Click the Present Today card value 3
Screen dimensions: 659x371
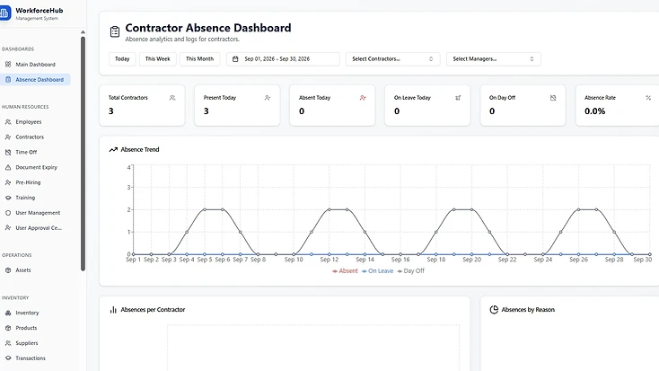pos(206,111)
